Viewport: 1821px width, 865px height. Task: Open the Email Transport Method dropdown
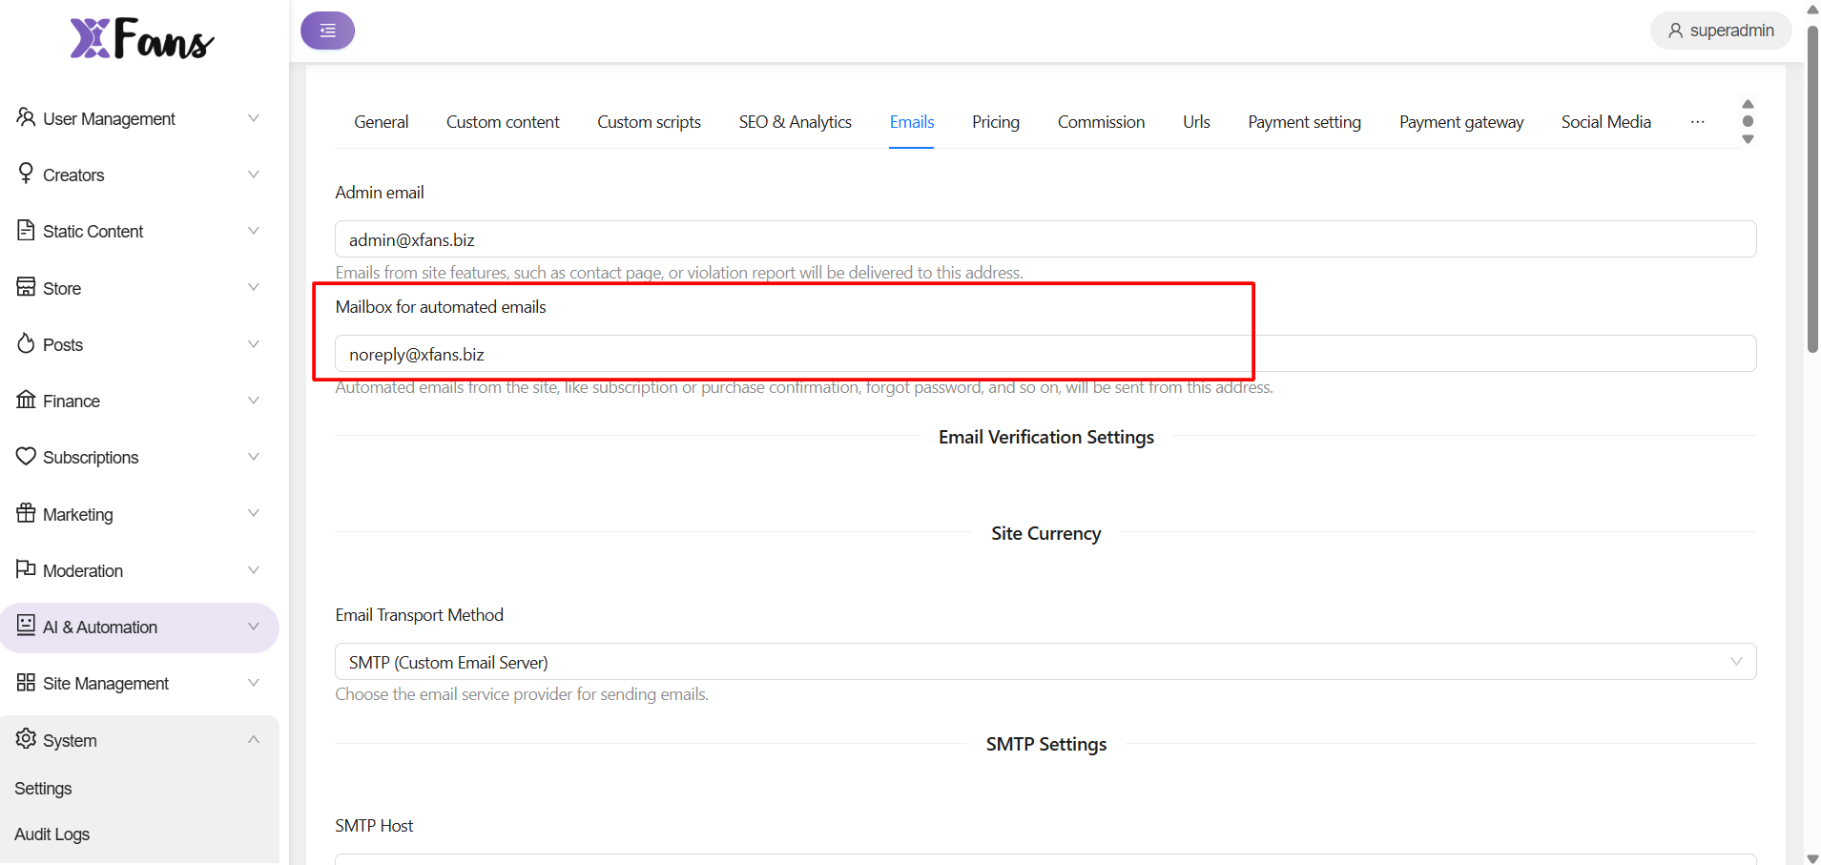coord(1045,662)
